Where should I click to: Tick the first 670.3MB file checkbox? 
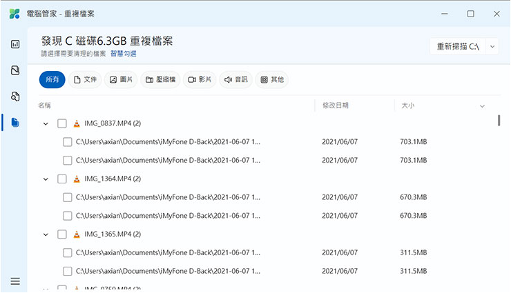(x=68, y=197)
